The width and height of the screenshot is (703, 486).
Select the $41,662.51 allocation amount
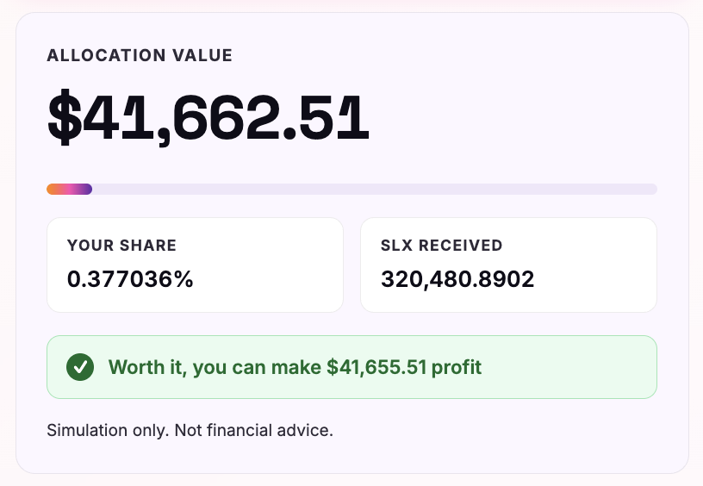tap(208, 117)
